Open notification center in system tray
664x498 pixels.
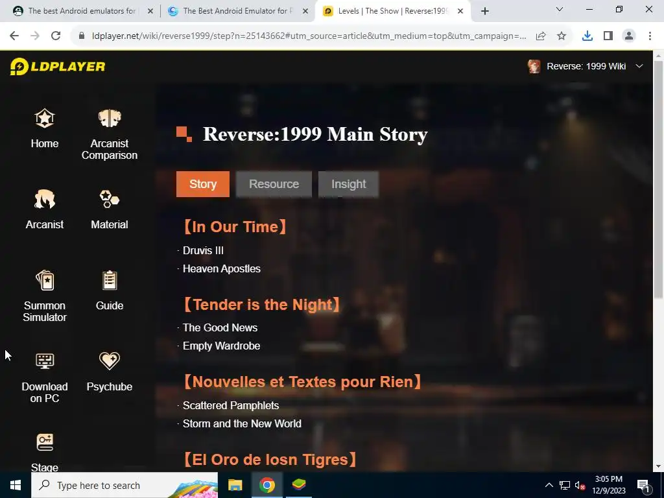(x=643, y=485)
